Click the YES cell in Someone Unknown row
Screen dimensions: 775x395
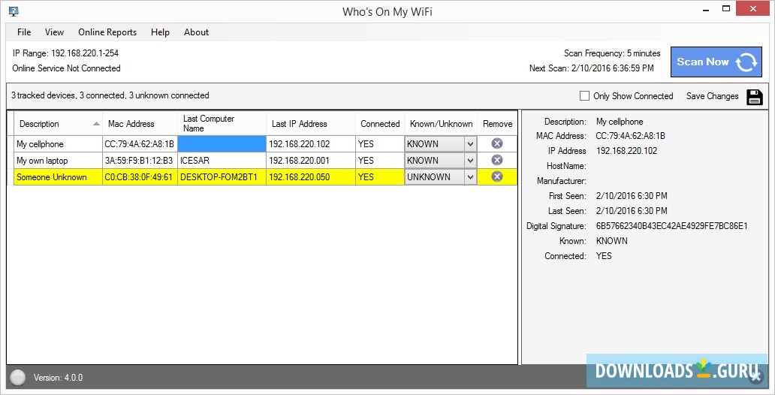coord(380,177)
